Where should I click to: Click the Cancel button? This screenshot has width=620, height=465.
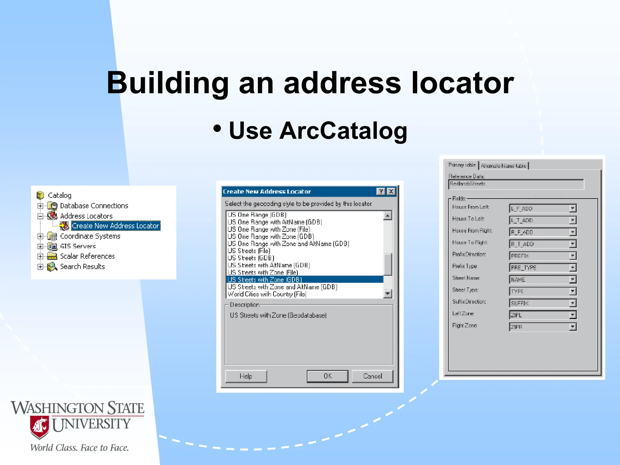coord(372,376)
